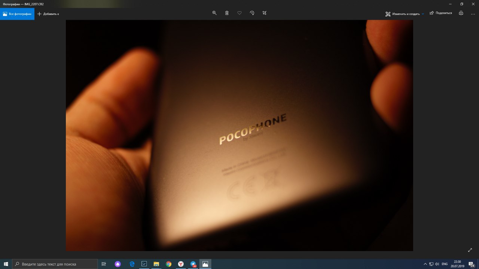Click the Share (Поделиться) button
This screenshot has width=479, height=269.
441,13
